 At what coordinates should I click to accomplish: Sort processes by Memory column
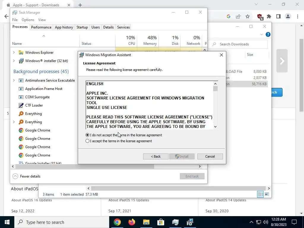[x=148, y=40]
